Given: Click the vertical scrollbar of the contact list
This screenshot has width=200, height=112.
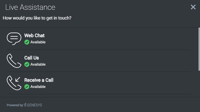Looking at the screenshot, I should pyautogui.click(x=199, y=50).
